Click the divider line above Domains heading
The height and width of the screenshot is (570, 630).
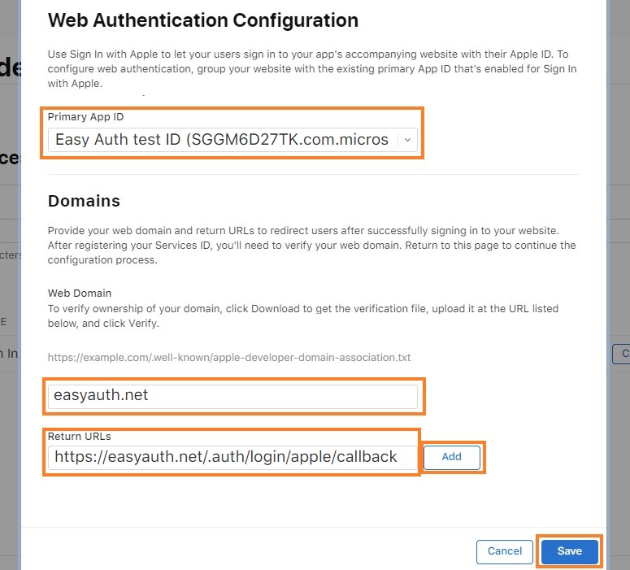[x=314, y=175]
